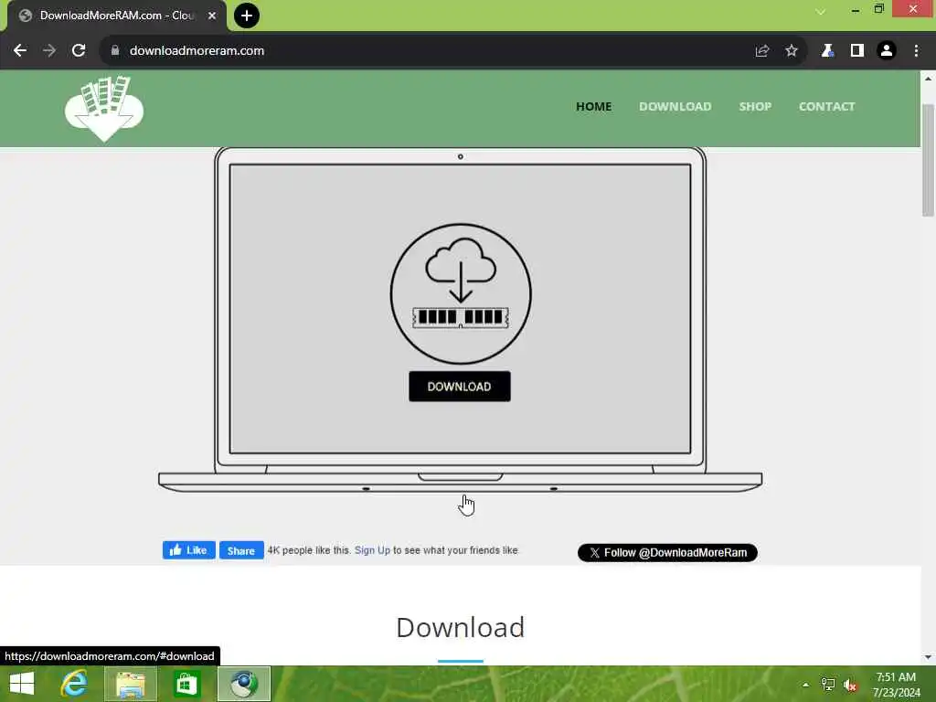Restore down the browser window
This screenshot has height=702, width=936.
click(x=878, y=8)
